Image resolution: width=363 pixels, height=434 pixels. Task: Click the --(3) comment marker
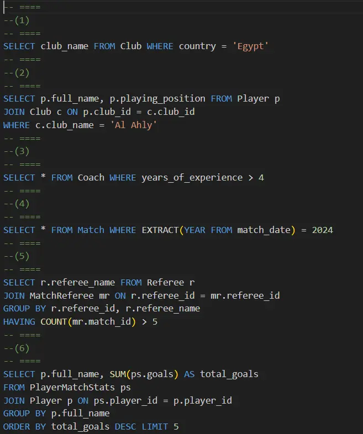[17, 151]
